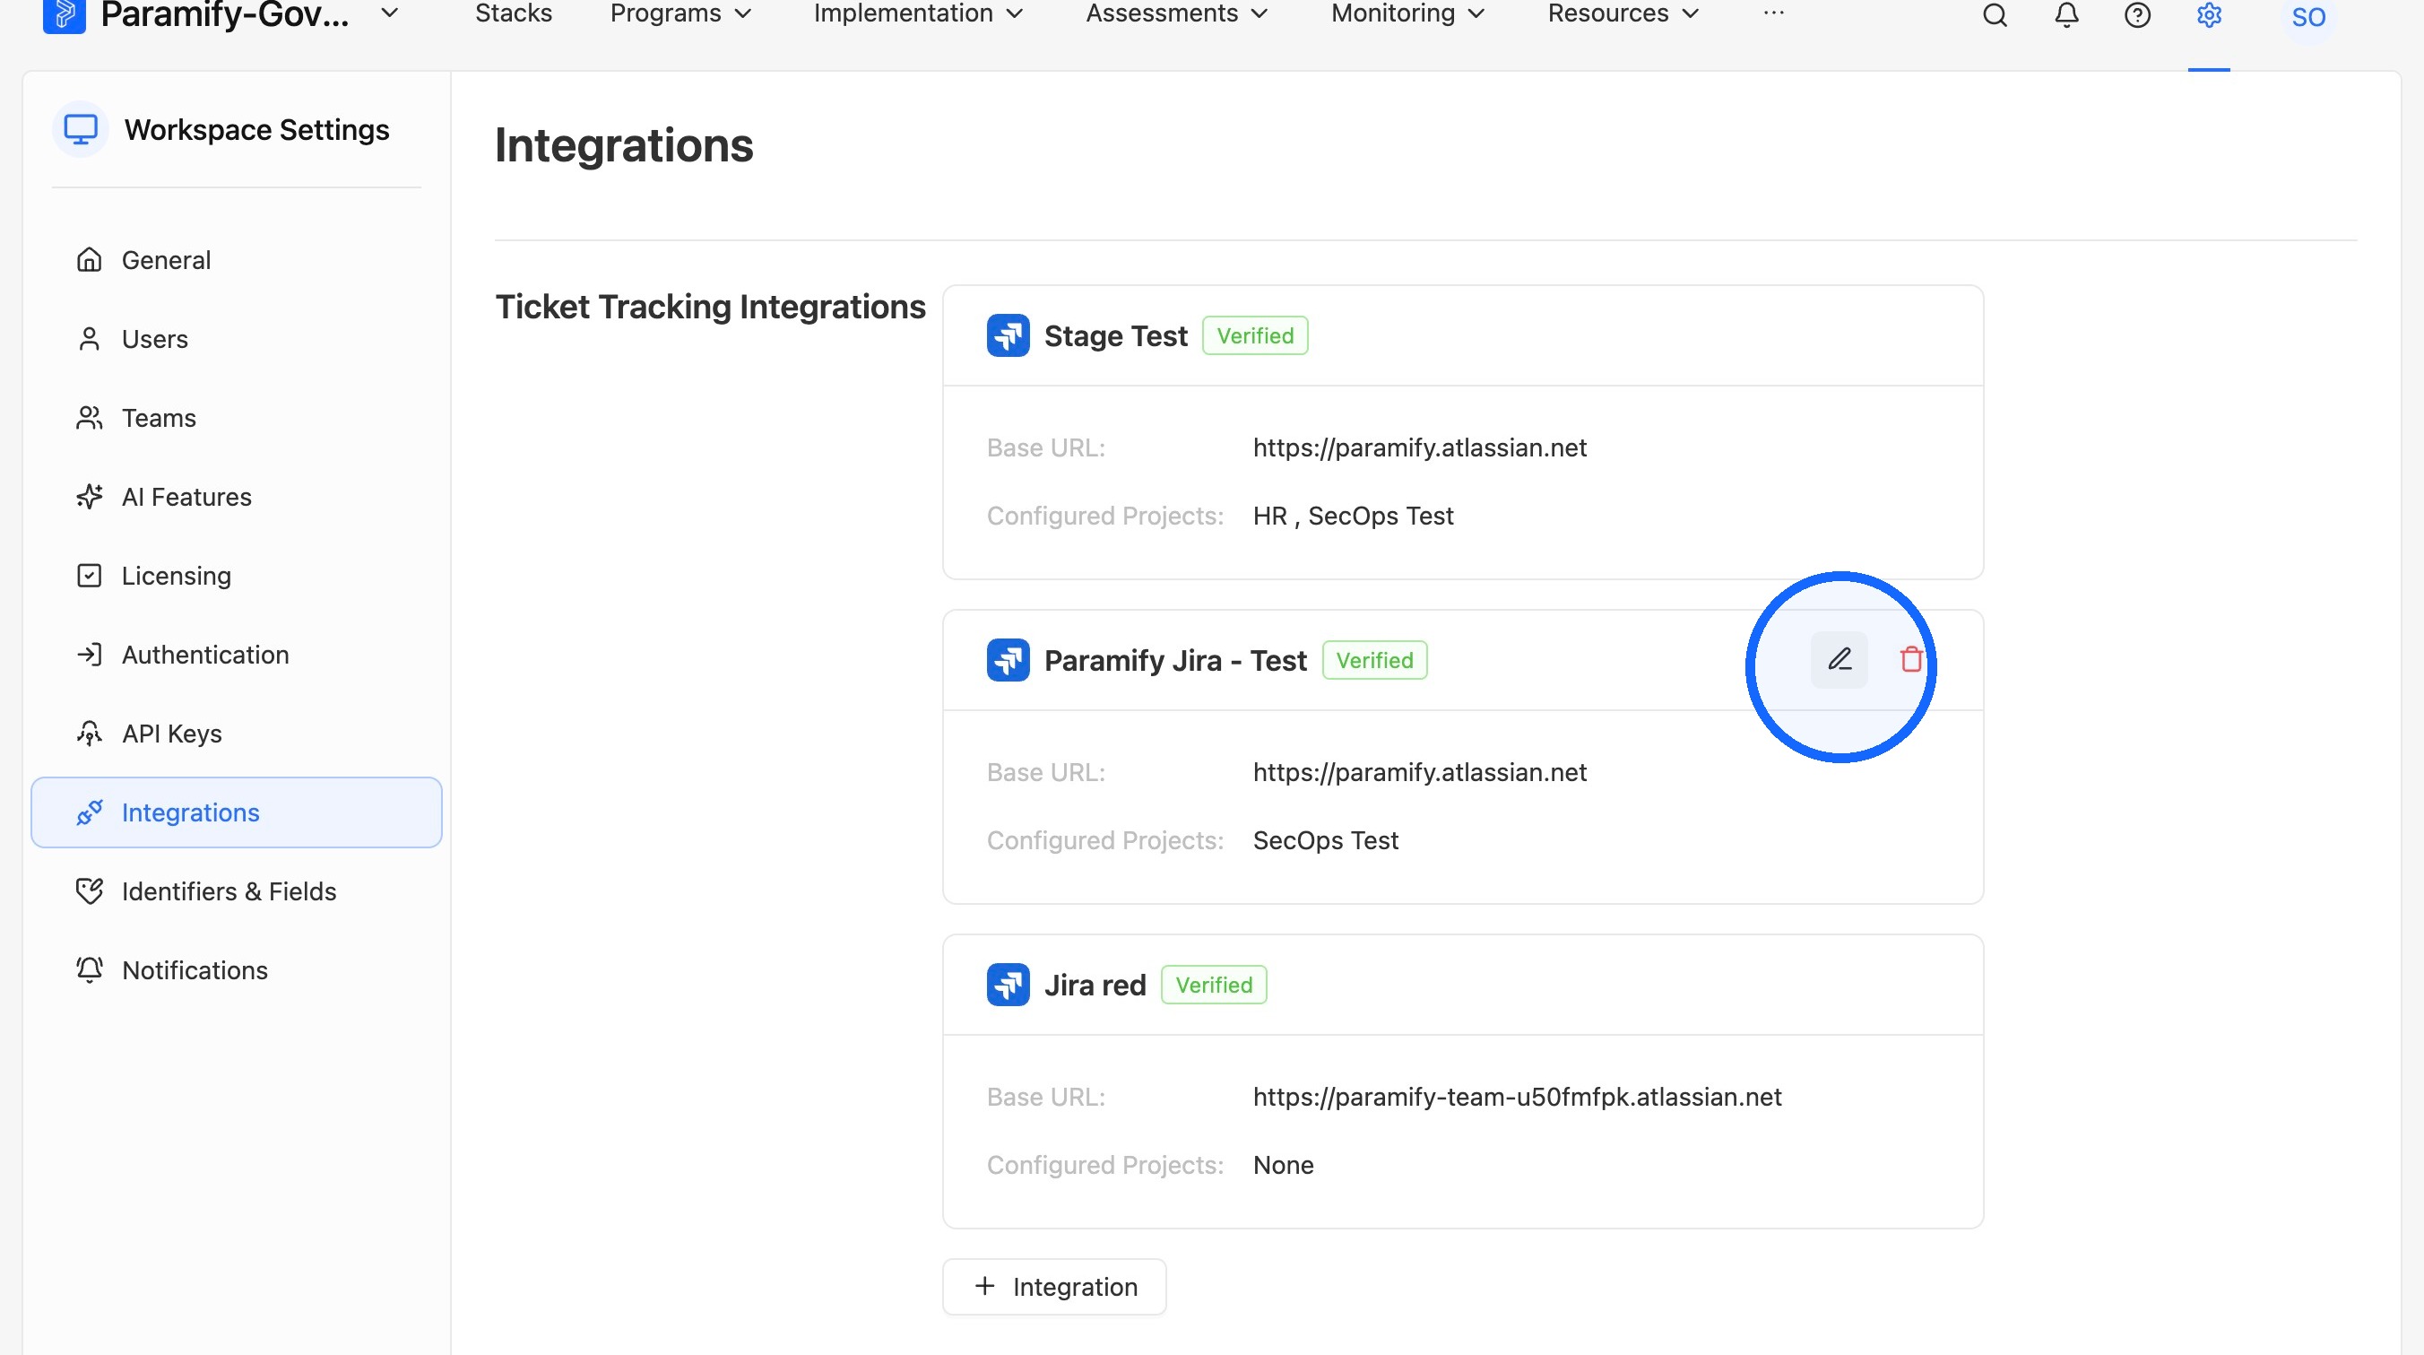Open Licensing settings

[236, 576]
